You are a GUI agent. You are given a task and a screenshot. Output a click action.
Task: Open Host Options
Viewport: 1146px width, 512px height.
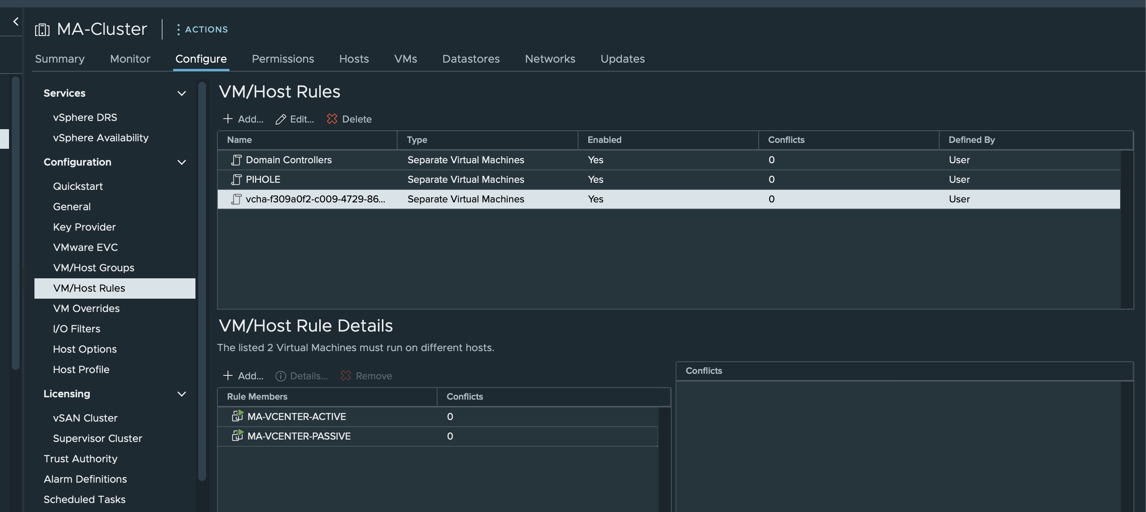pos(85,349)
